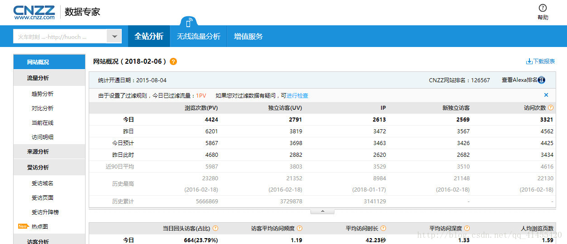567x244 pixels.
Task: Click today's UV value 2791
Action: tap(295, 120)
